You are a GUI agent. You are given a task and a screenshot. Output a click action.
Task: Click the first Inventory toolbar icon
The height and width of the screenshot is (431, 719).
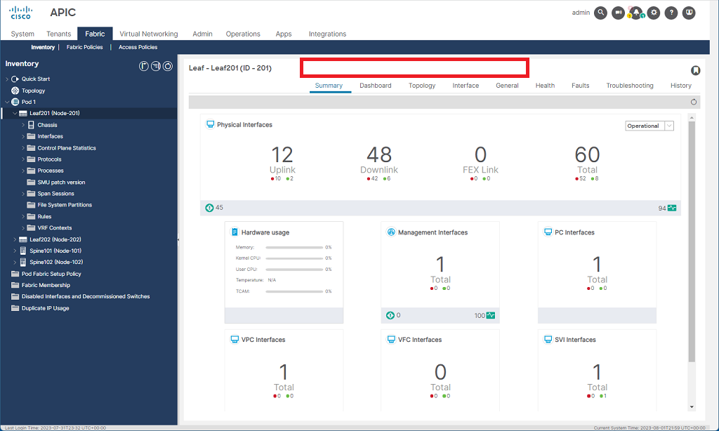(143, 66)
